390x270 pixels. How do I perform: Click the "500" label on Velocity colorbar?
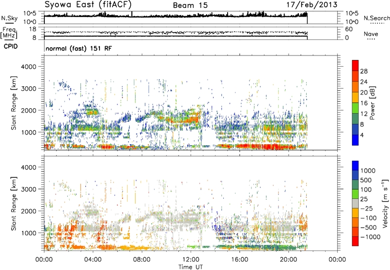pyautogui.click(x=366, y=180)
